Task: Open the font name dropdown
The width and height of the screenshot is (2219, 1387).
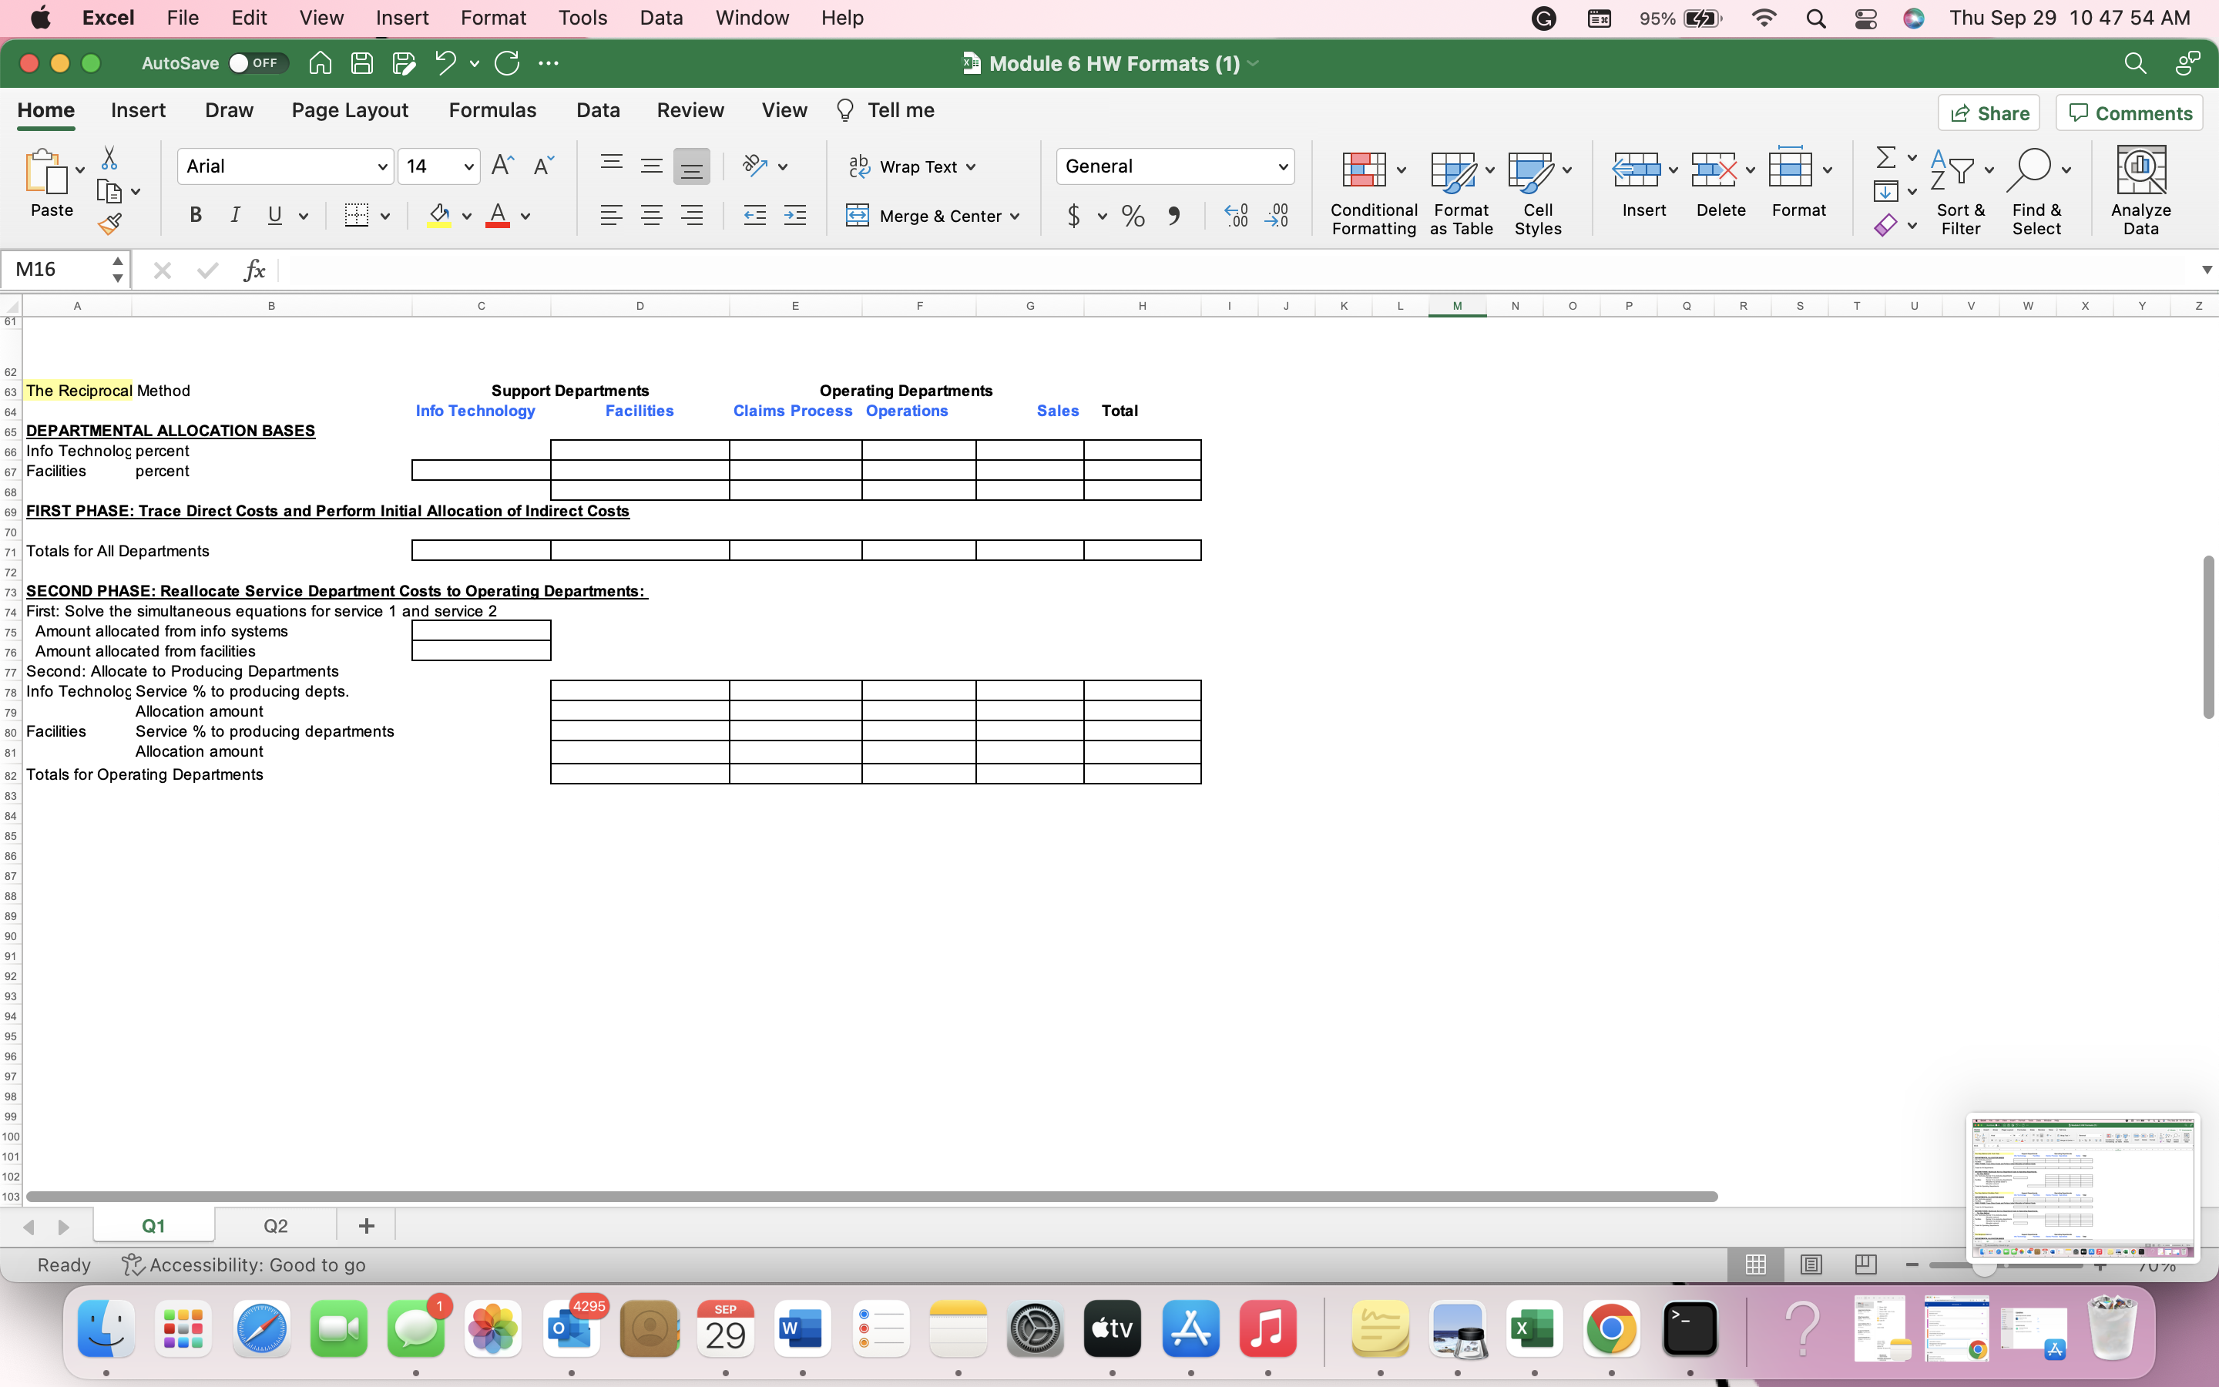Action: pos(382,166)
